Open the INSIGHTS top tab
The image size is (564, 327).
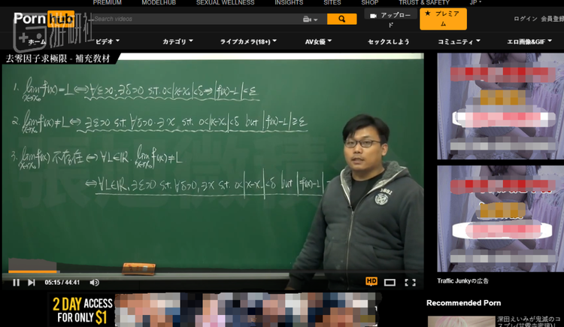pyautogui.click(x=289, y=3)
